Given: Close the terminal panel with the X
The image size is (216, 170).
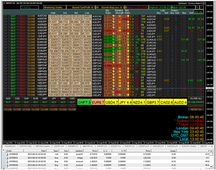Looking at the screenshot, I should 4,150.
